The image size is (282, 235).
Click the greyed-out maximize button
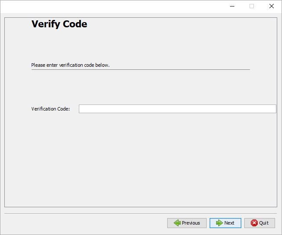(252, 6)
